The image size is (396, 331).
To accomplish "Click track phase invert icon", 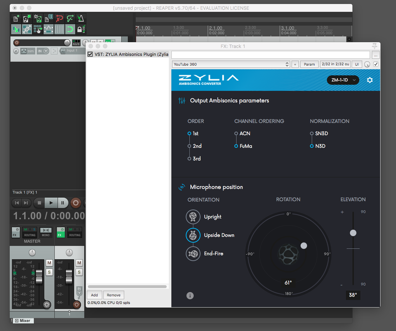I will [16, 51].
